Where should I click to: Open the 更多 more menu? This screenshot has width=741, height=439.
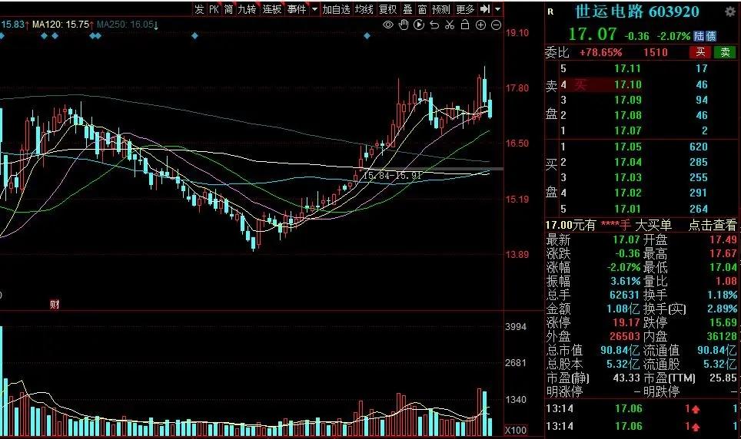tap(465, 9)
